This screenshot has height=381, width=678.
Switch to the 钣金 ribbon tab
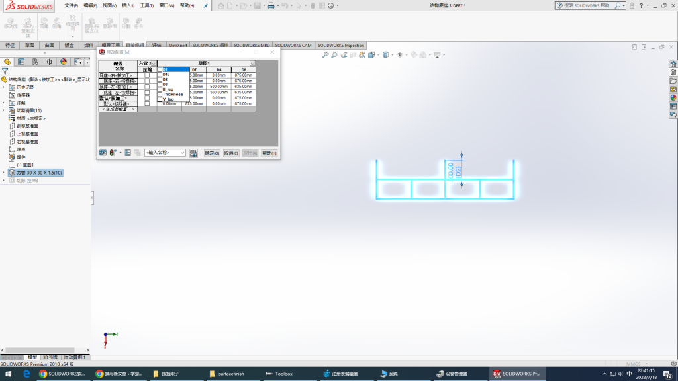click(69, 46)
